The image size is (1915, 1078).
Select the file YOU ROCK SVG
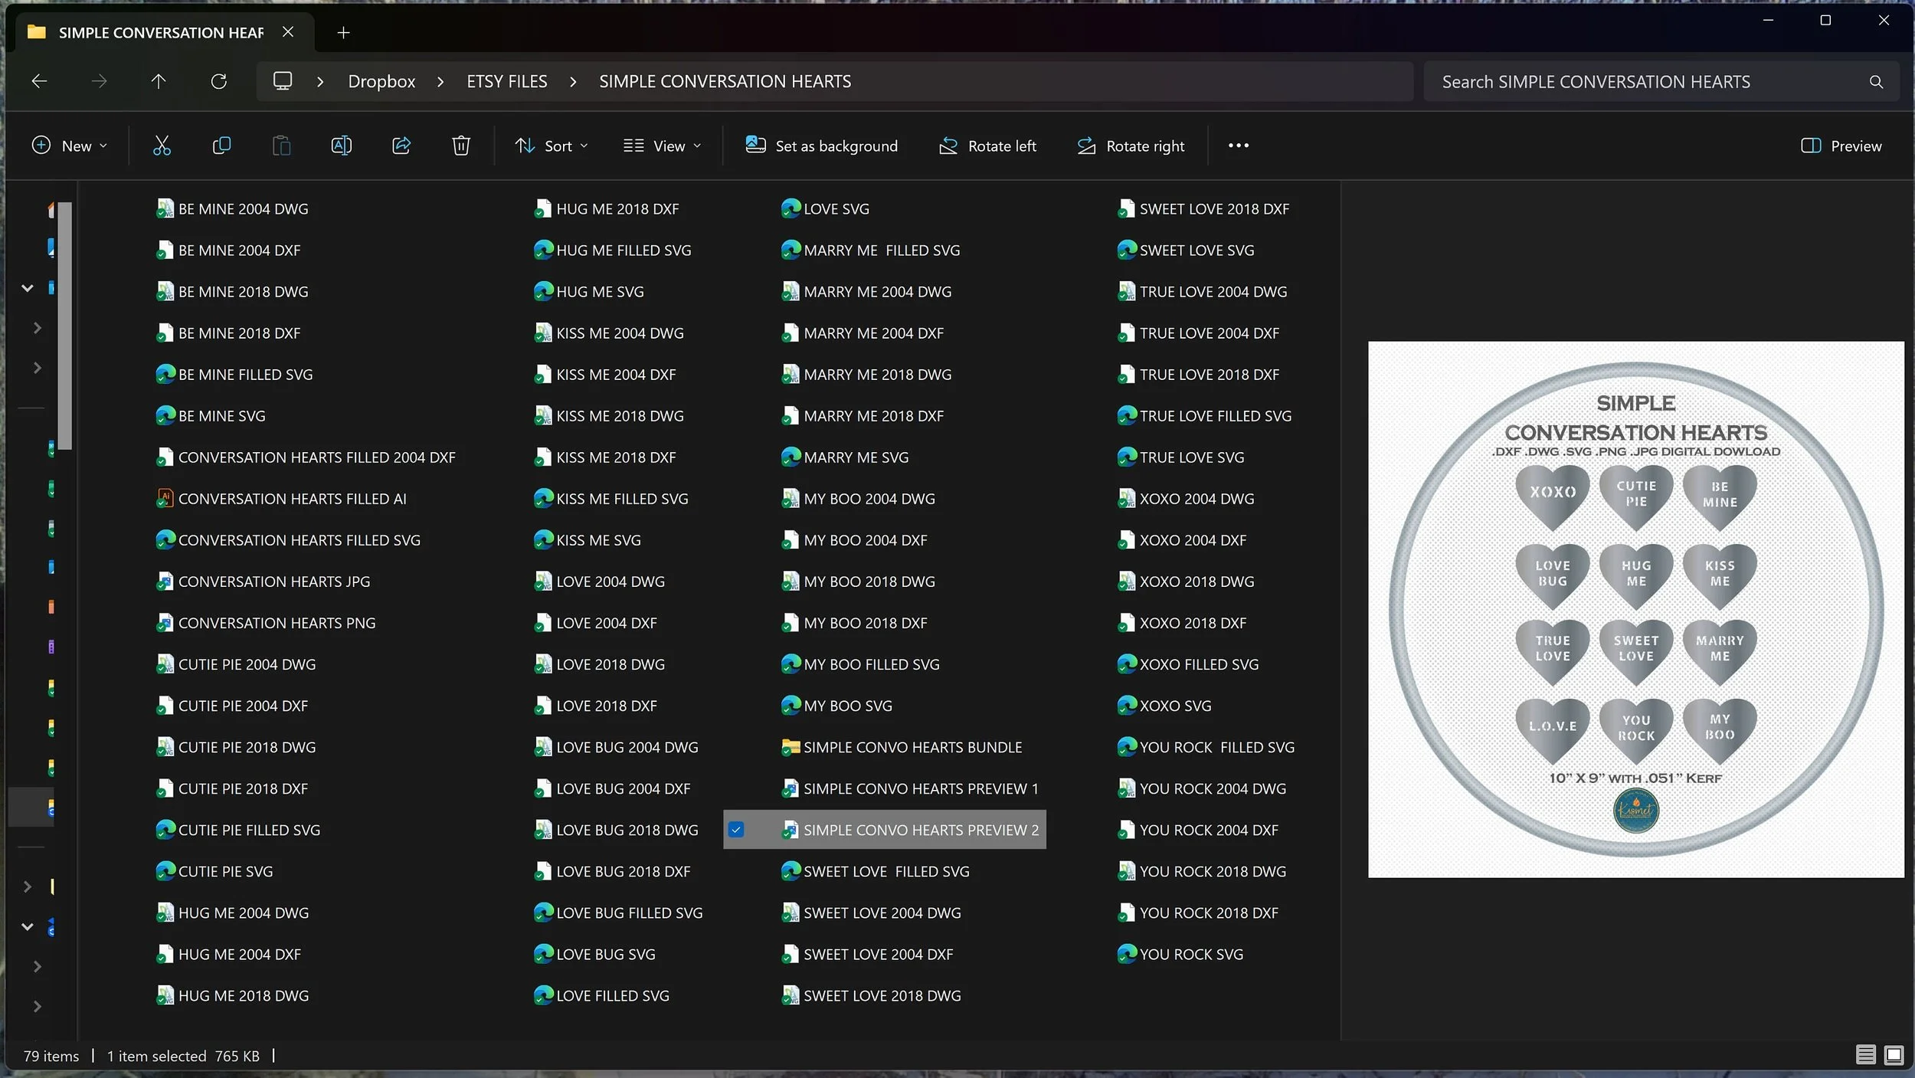(x=1180, y=954)
